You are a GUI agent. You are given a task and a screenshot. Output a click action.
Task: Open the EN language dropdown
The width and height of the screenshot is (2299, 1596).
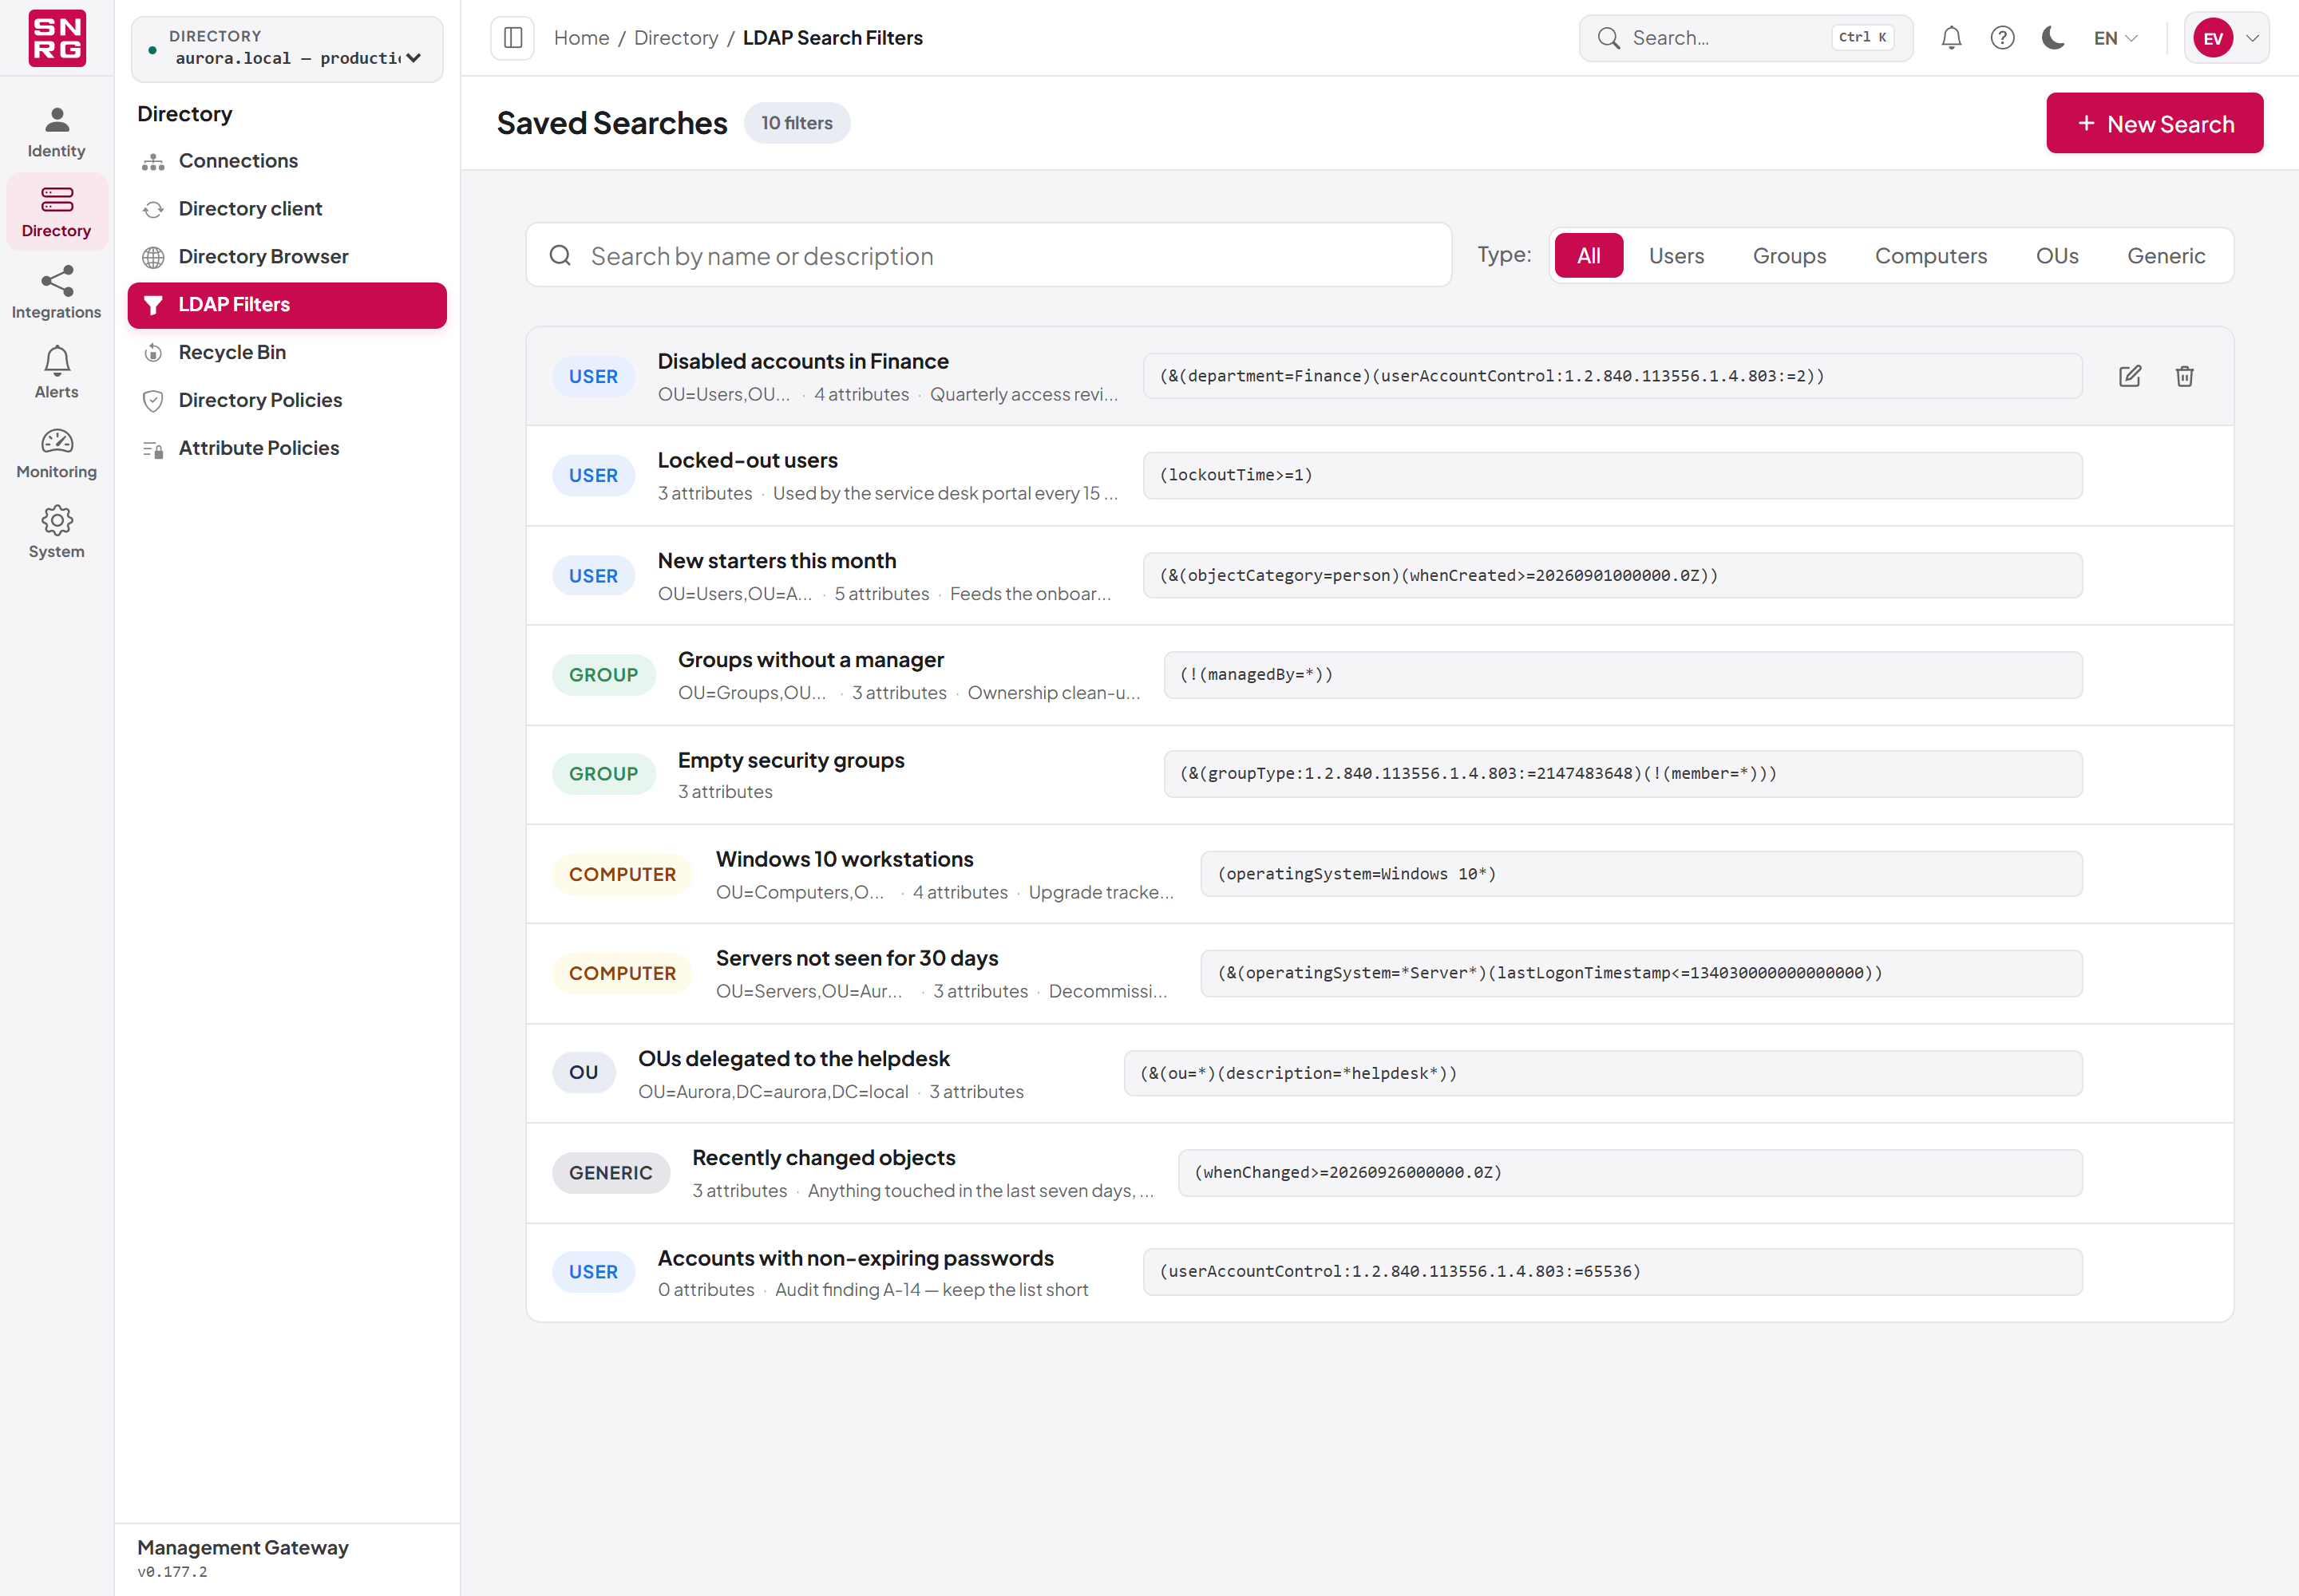click(x=2115, y=38)
